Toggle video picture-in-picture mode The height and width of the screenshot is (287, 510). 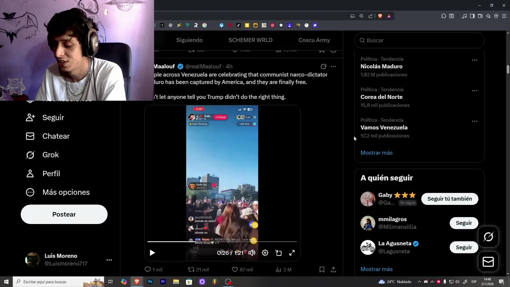[x=279, y=253]
